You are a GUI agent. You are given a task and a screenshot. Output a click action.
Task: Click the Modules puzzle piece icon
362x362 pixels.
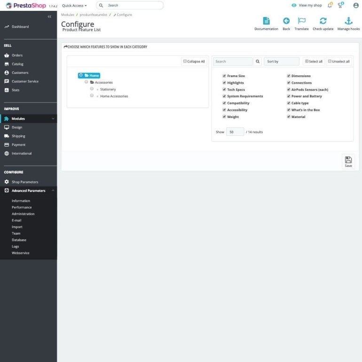tap(7, 118)
